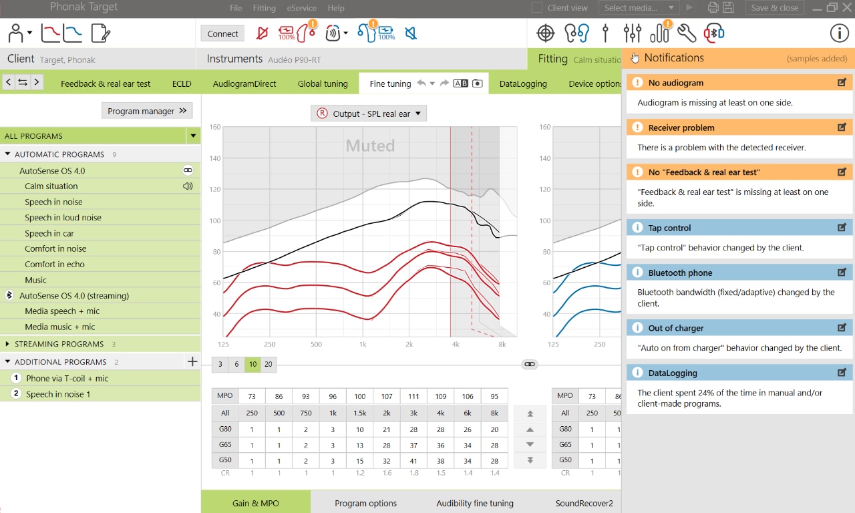Toggle the link between left and right sides
This screenshot has width=855, height=513.
pos(530,364)
